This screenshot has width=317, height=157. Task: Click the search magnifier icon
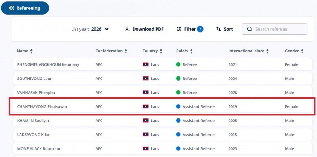(249, 29)
